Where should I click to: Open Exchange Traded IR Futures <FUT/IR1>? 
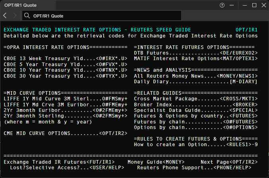point(101,162)
